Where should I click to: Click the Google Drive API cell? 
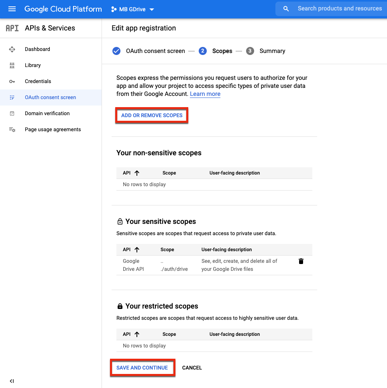click(x=133, y=265)
